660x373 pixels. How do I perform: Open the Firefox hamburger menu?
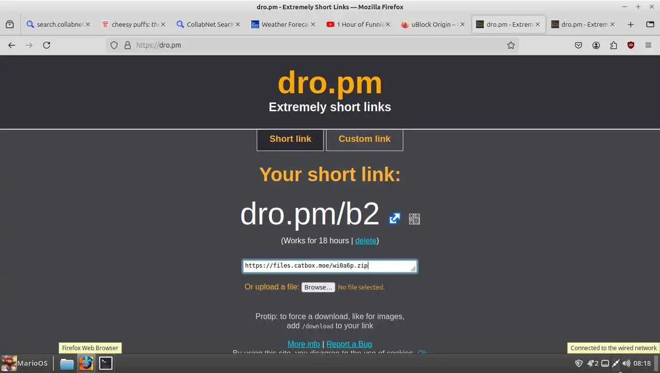pos(648,45)
